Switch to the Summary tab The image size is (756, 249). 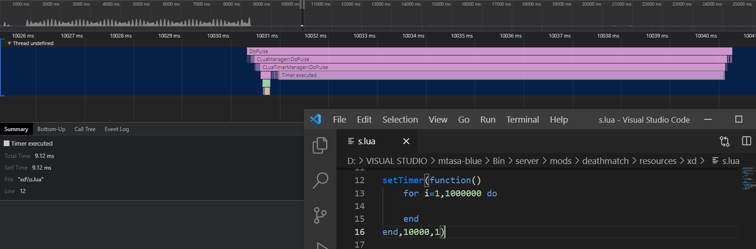(x=16, y=129)
